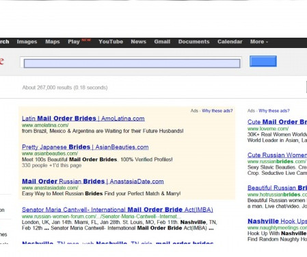Click the blue search button
Screen dimensions: 307x257
[x=263, y=61]
